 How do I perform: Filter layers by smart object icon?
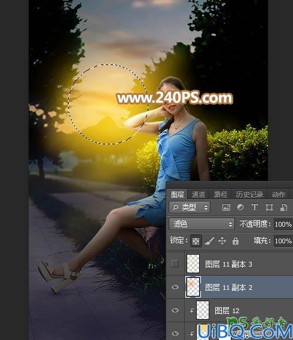click(283, 208)
